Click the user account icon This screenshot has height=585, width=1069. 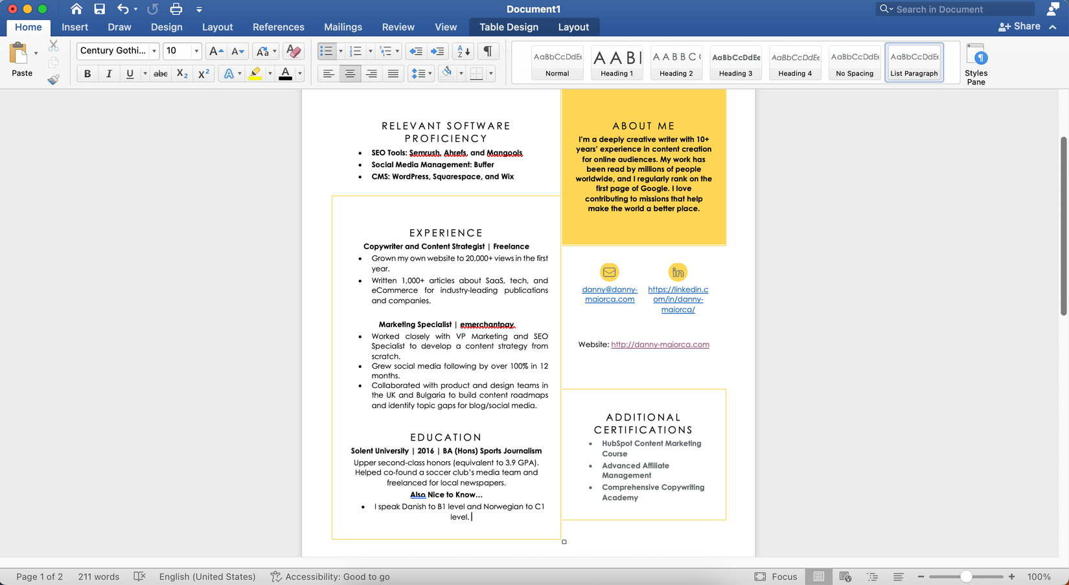point(1053,9)
